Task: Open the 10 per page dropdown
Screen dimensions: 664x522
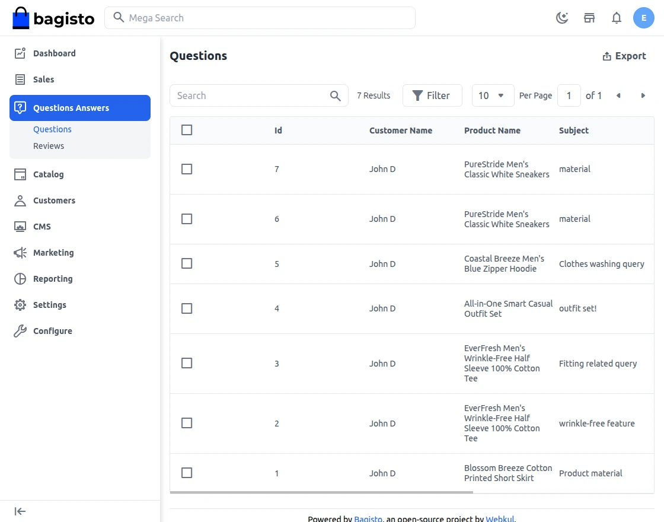Action: [x=493, y=96]
